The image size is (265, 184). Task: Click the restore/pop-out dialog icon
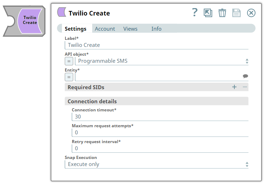(208, 13)
